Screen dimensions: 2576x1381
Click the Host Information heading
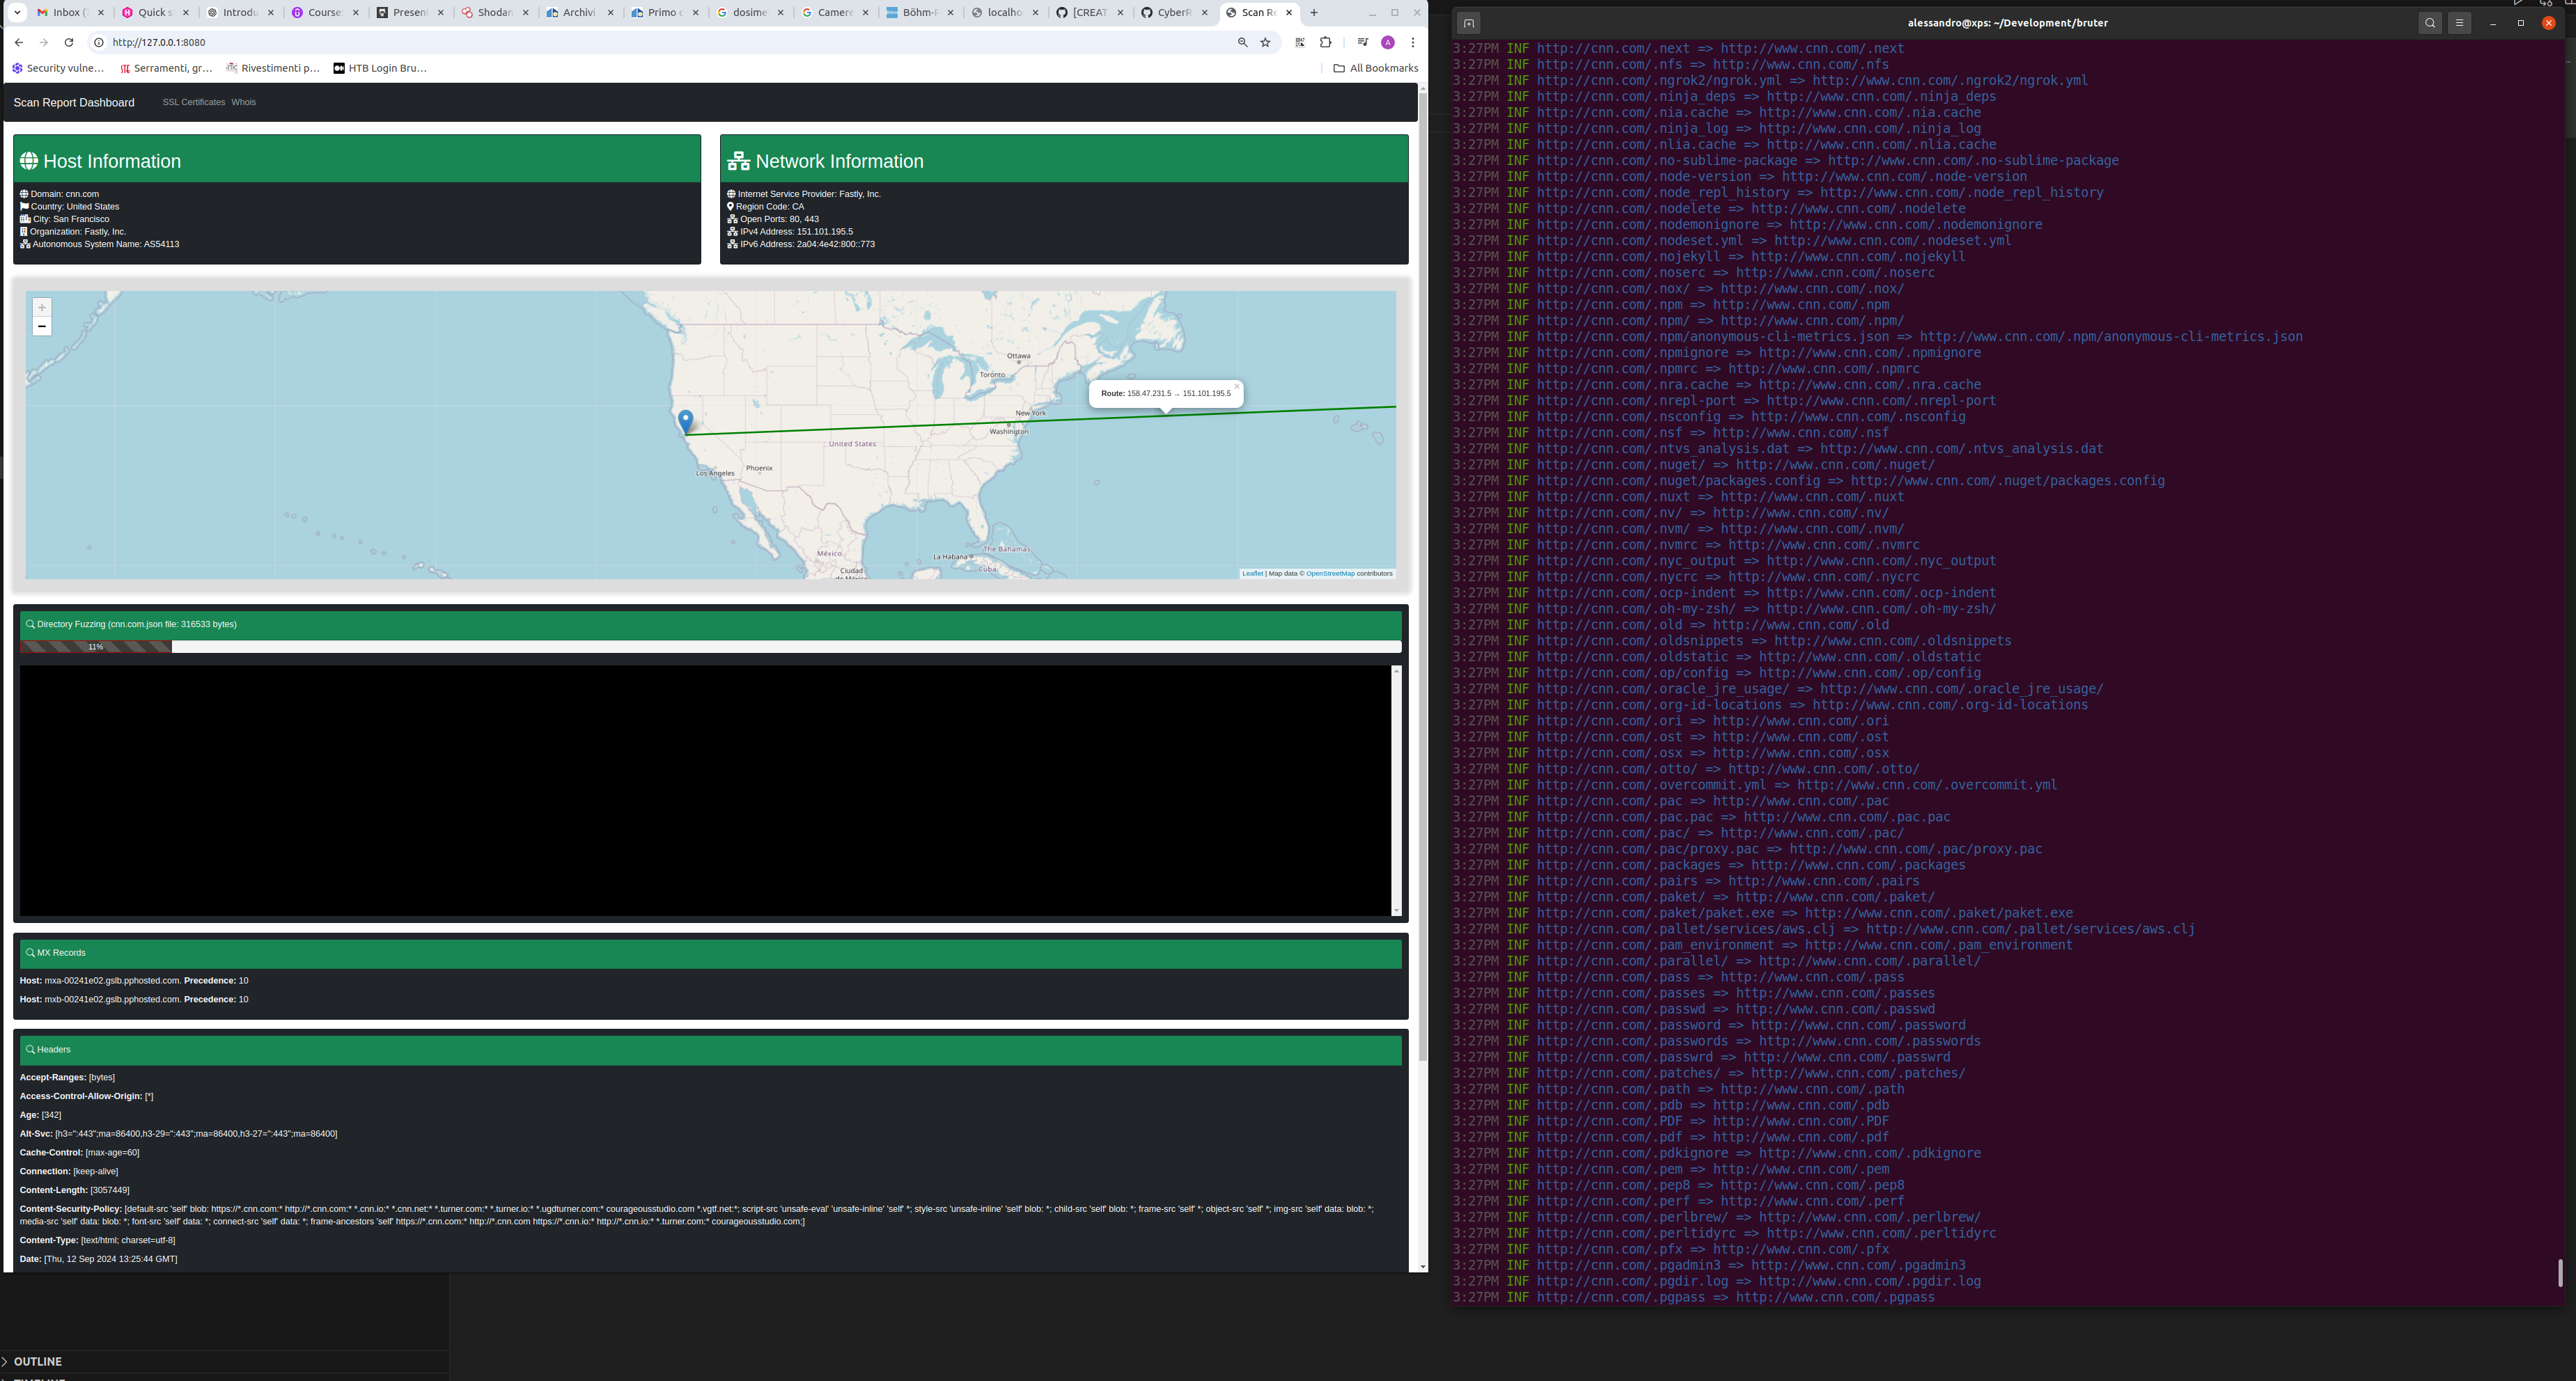tap(112, 161)
